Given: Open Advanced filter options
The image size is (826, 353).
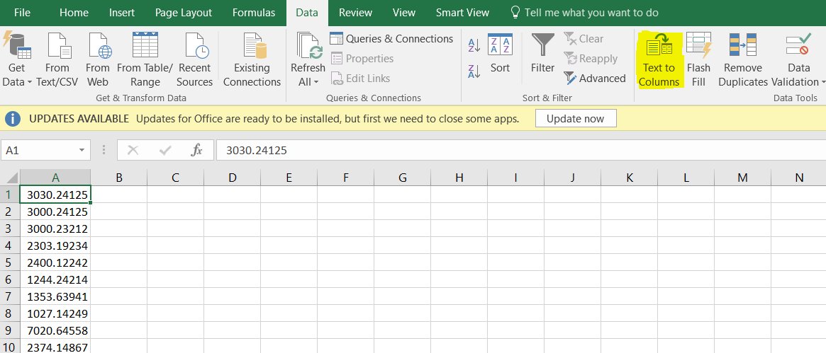Looking at the screenshot, I should click(595, 79).
